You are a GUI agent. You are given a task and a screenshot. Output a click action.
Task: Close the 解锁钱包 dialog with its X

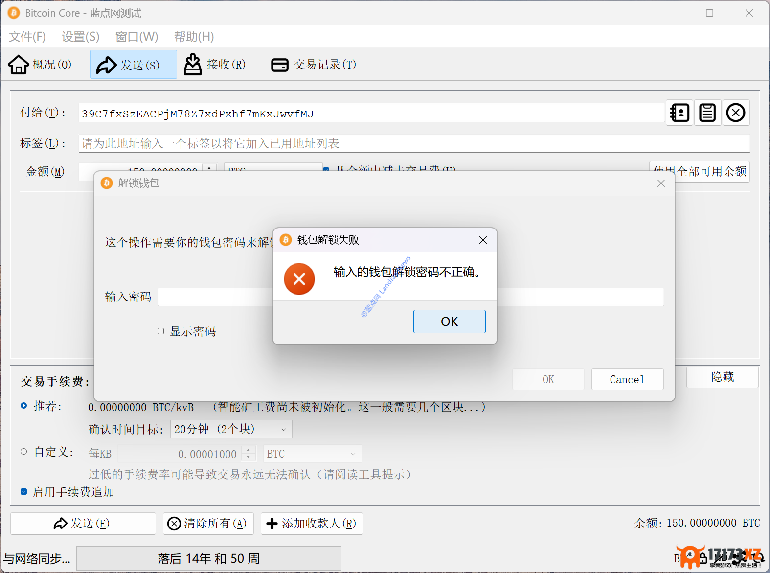coord(661,183)
